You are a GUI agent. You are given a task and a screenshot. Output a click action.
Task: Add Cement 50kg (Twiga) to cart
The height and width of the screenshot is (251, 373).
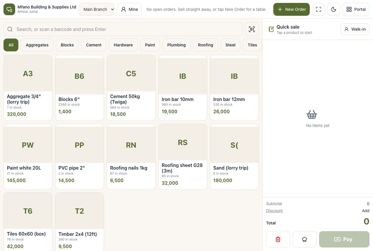[131, 88]
